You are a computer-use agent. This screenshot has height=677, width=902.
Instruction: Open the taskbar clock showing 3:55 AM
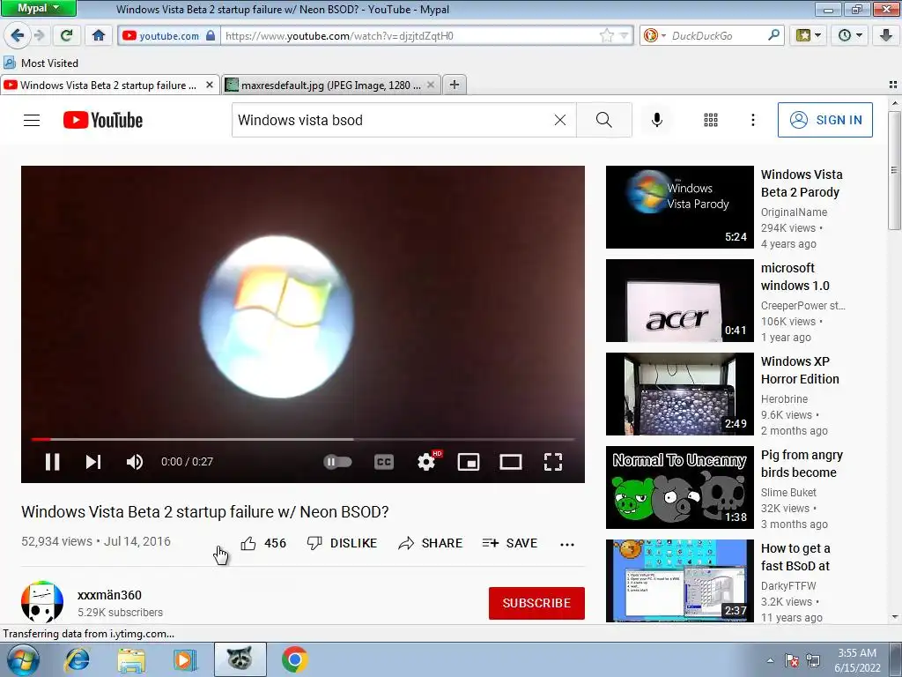[857, 660]
